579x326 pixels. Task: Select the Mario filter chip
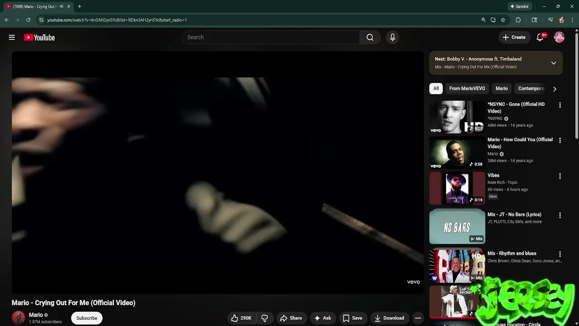[x=502, y=88]
